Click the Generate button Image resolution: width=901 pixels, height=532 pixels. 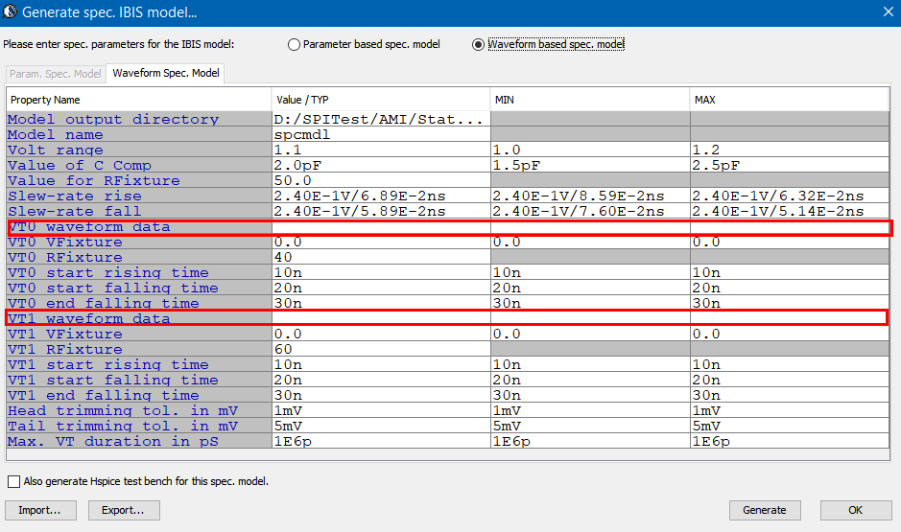[x=764, y=510]
